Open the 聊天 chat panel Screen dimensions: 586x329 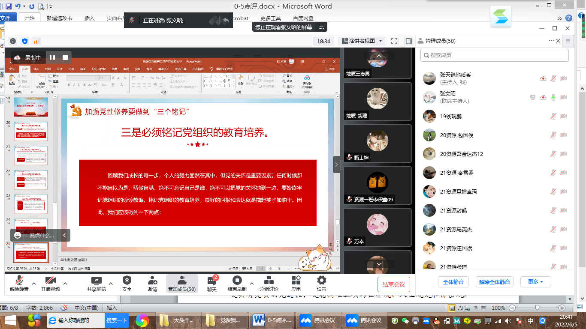pos(212,283)
